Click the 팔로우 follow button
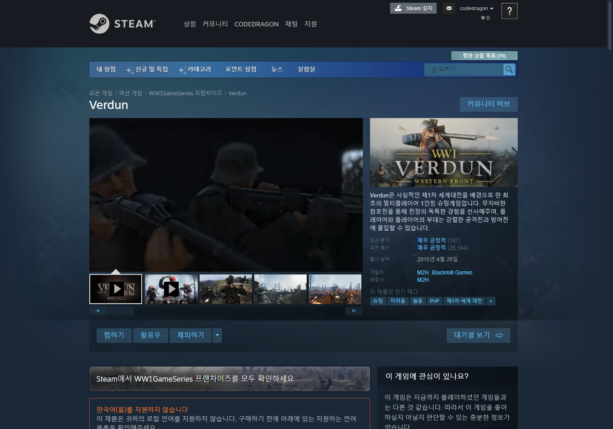The image size is (613, 429). (x=150, y=335)
